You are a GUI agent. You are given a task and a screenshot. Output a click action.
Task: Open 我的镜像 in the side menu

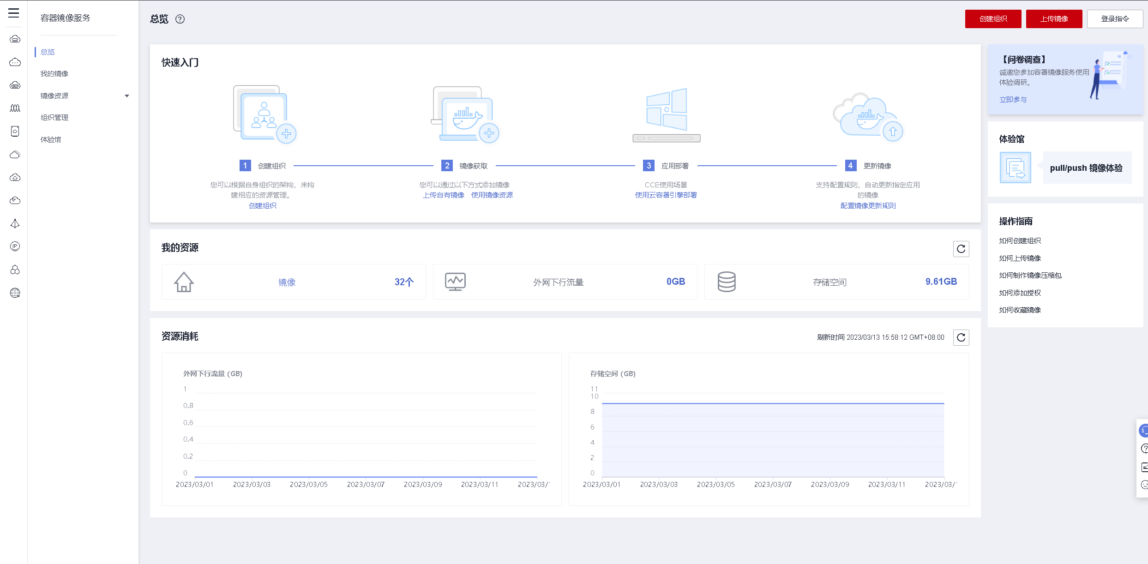point(54,74)
